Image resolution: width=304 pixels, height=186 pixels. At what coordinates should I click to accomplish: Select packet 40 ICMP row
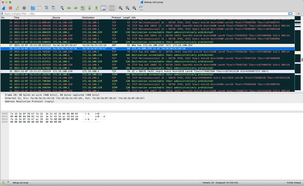point(147,87)
